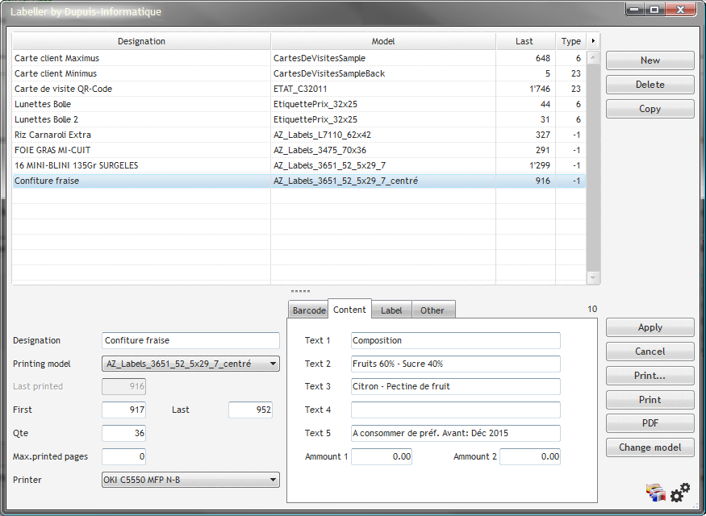The image size is (706, 516).
Task: Click the Last value "1'746"
Action: (540, 89)
